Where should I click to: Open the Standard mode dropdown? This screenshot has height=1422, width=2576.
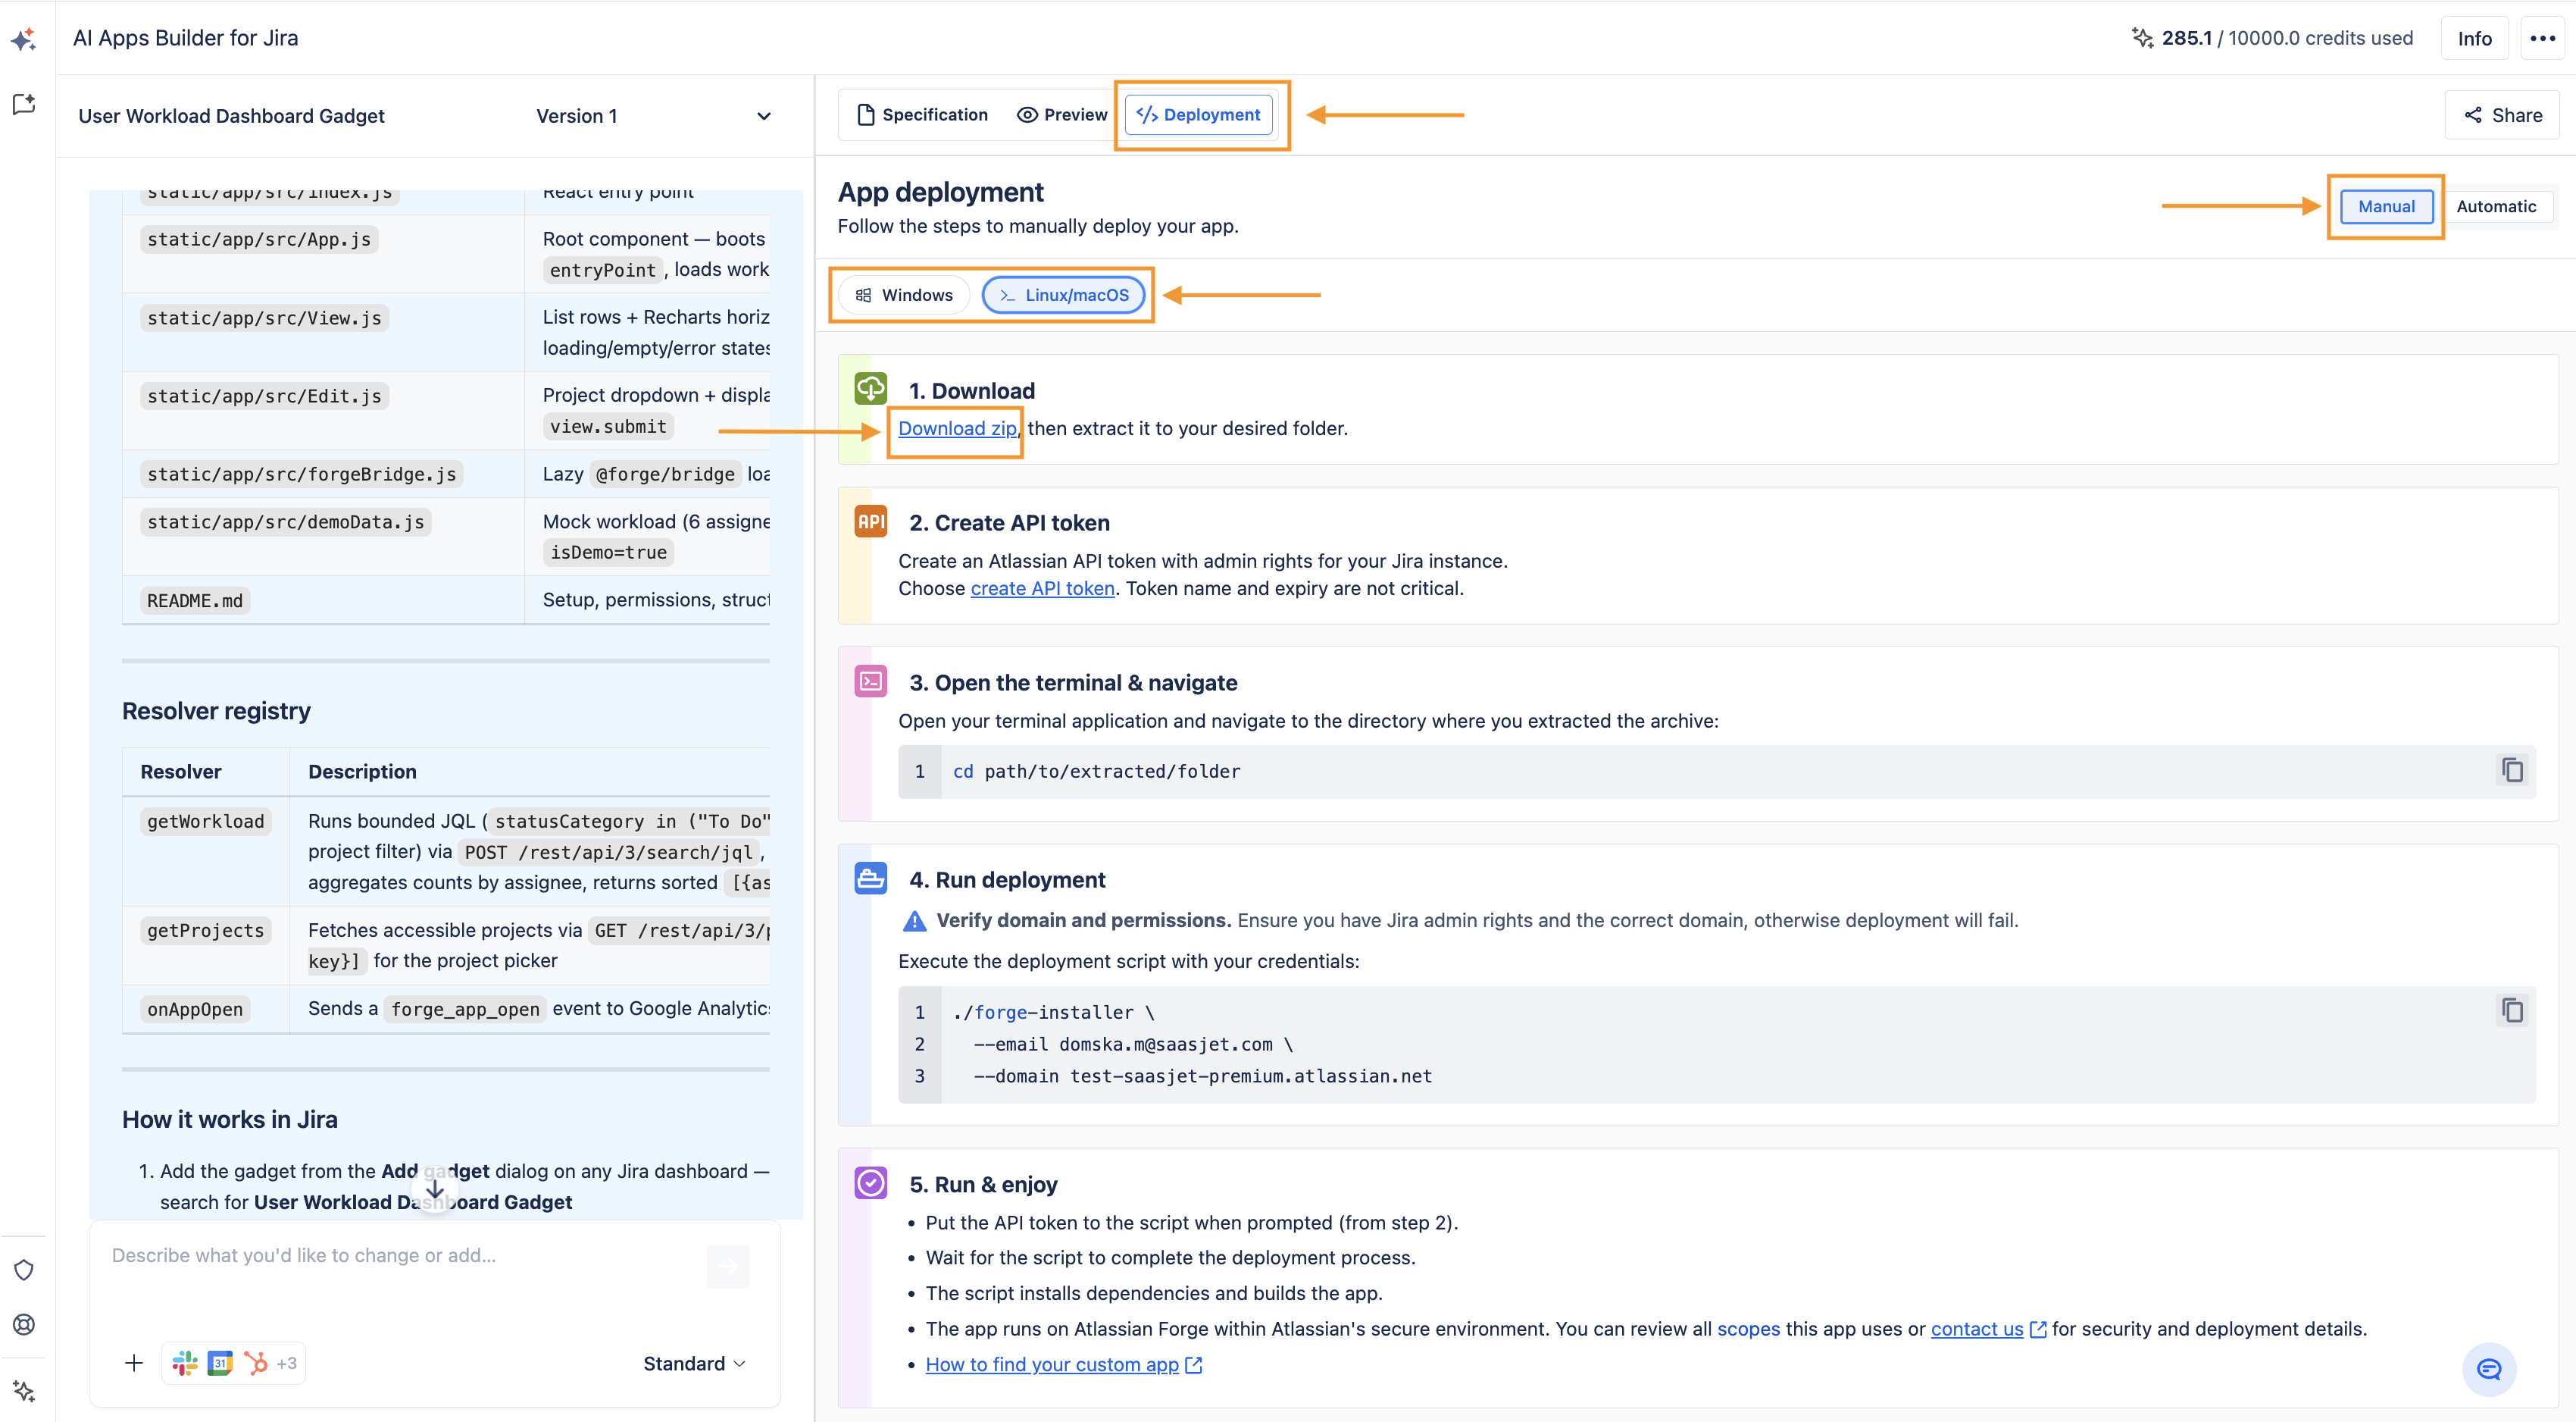pyautogui.click(x=695, y=1363)
